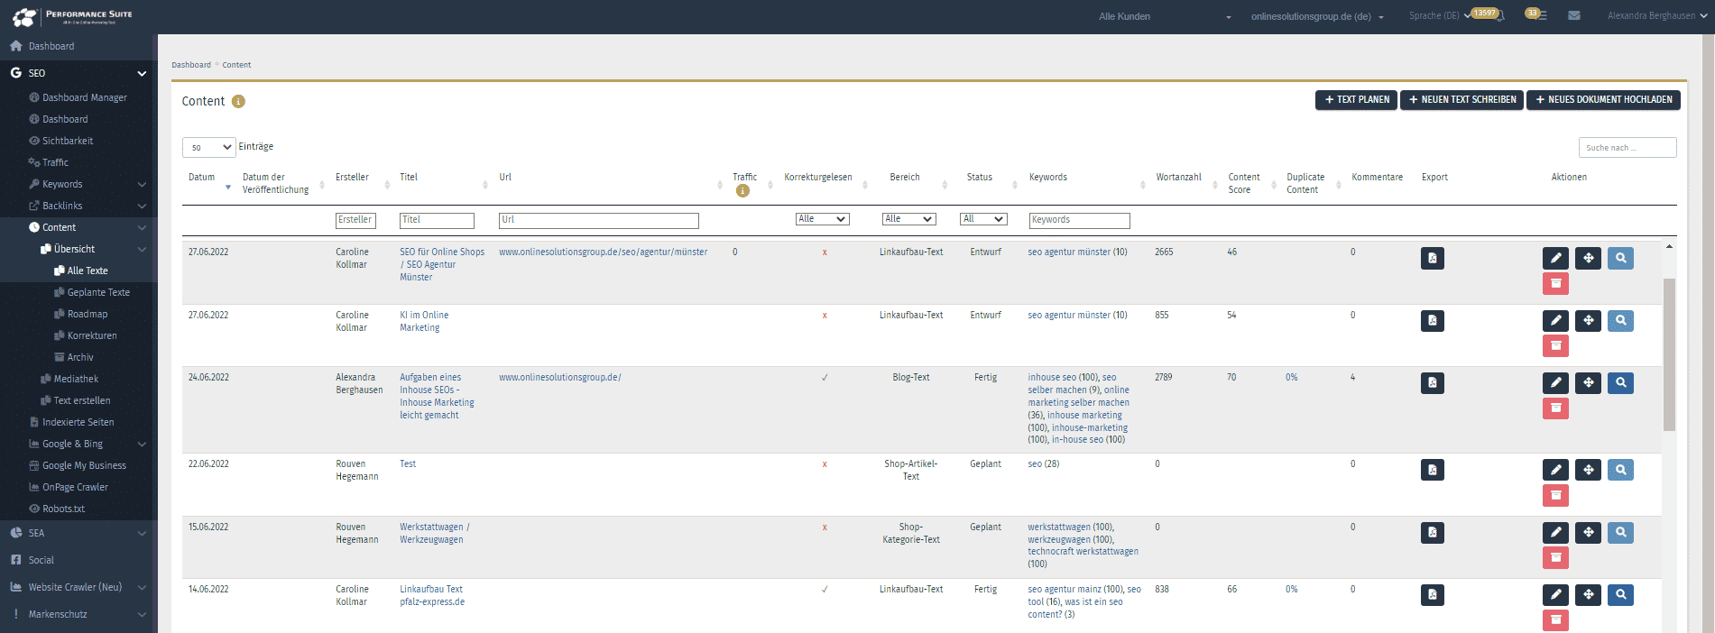Open the task list icon with 33 badge
Image resolution: width=1715 pixels, height=633 pixels.
[1535, 15]
